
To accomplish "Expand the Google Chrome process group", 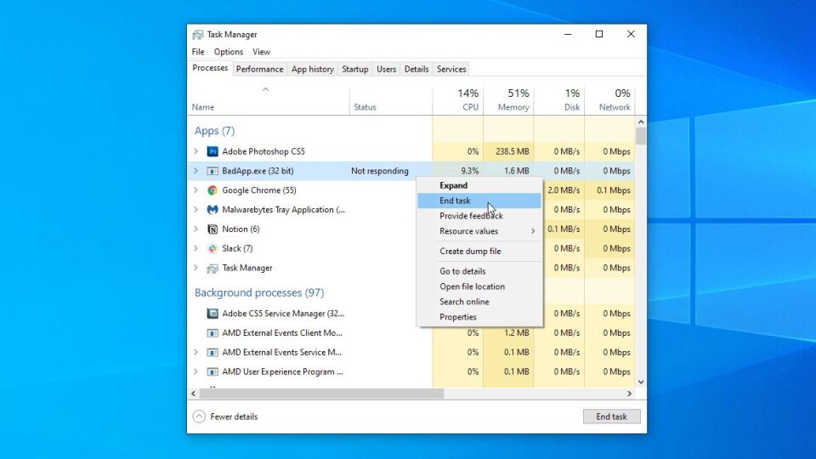I will (195, 190).
